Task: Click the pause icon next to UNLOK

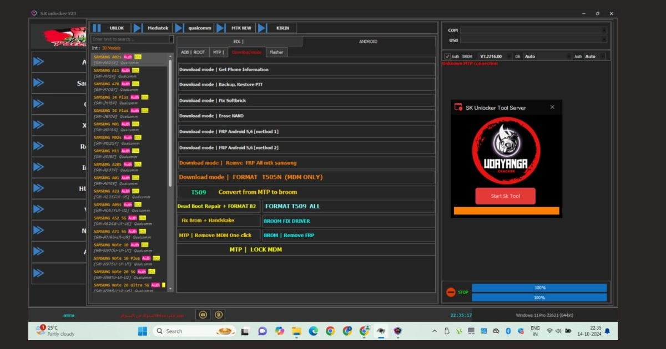Action: 97,28
